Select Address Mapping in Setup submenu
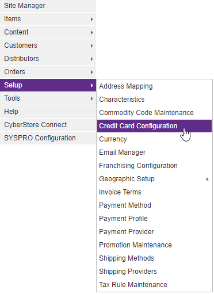The width and height of the screenshot is (214, 294). click(154, 86)
